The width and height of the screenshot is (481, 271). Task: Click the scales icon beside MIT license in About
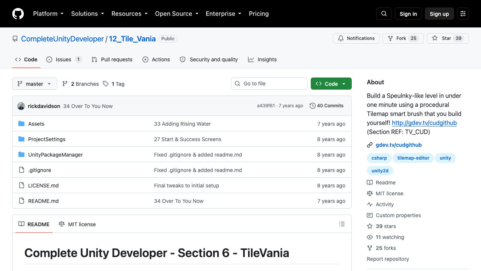(x=370, y=193)
